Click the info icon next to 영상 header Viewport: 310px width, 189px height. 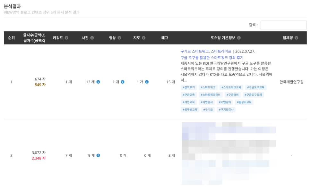pyautogui.click(x=119, y=38)
